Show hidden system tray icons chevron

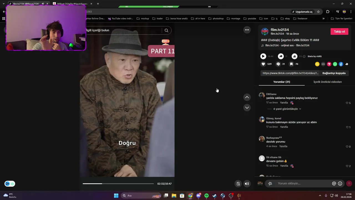pyautogui.click(x=320, y=196)
